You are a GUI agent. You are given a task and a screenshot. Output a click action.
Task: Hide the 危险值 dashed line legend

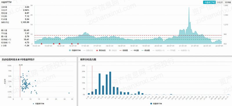coord(124,50)
